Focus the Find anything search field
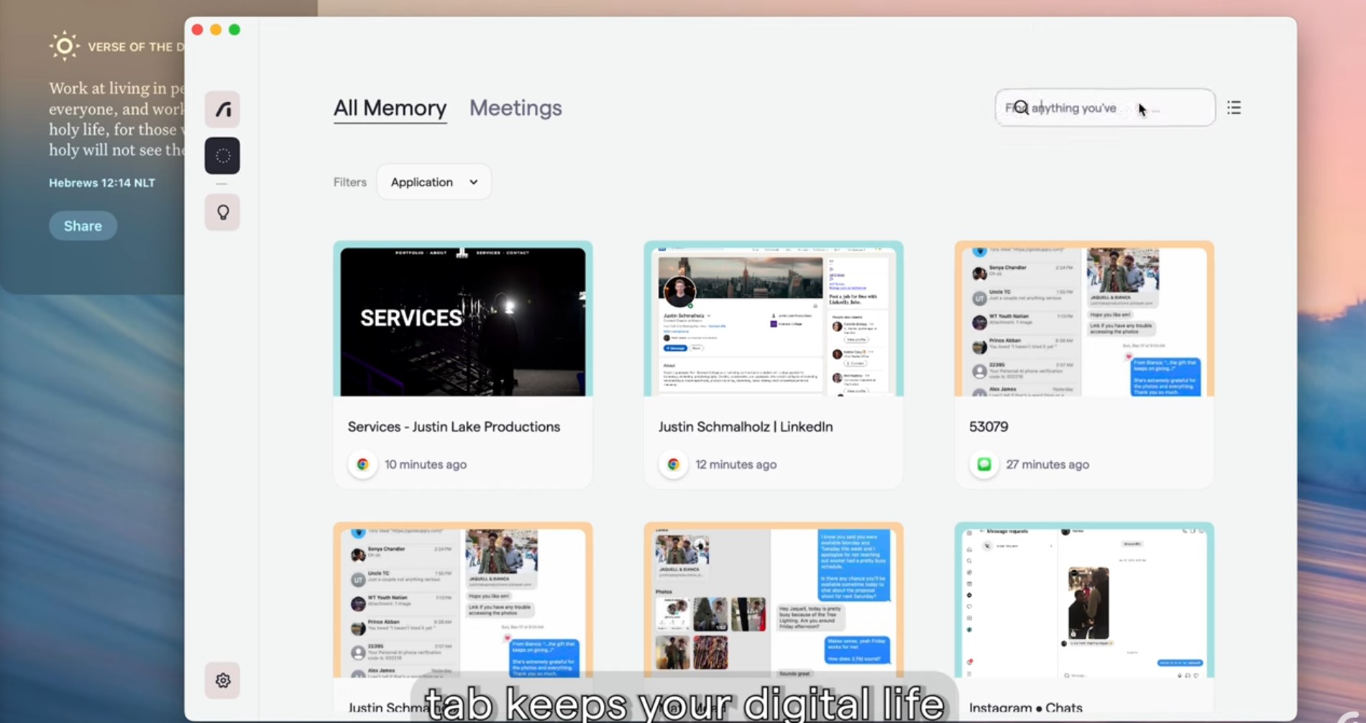The height and width of the screenshot is (723, 1366). click(x=1105, y=108)
